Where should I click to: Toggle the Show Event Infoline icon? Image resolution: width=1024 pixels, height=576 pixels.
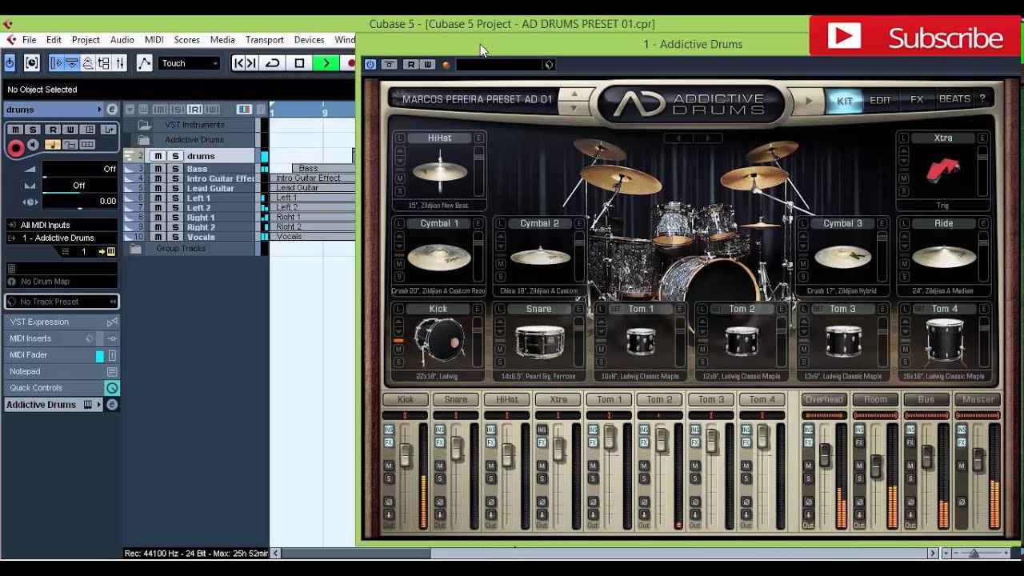pyautogui.click(x=72, y=63)
